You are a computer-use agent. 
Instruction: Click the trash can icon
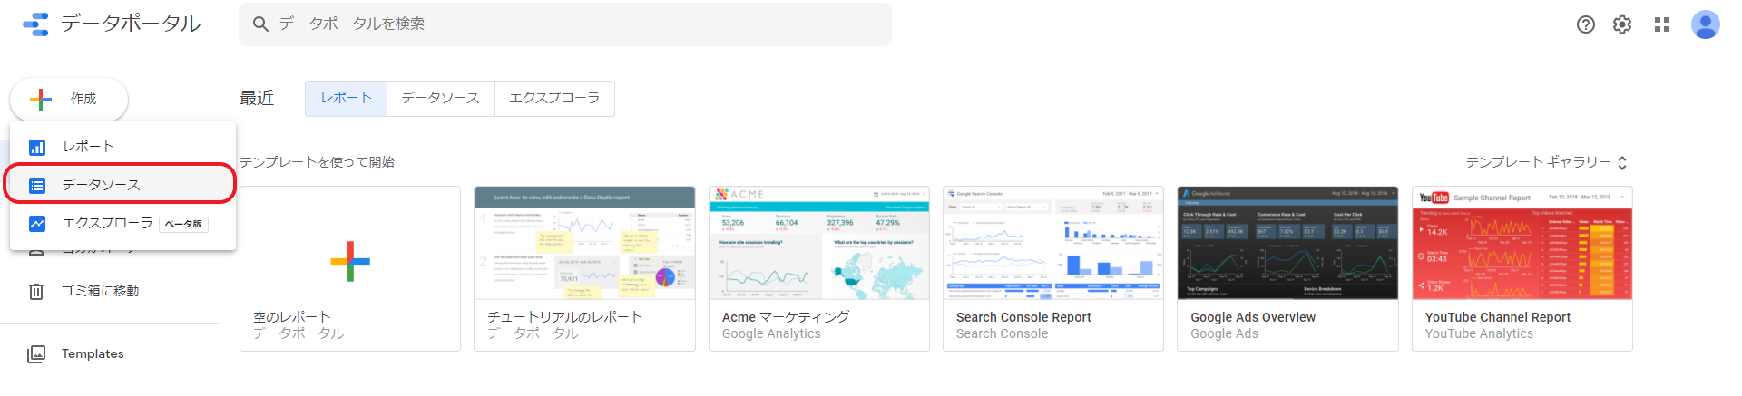(x=36, y=291)
